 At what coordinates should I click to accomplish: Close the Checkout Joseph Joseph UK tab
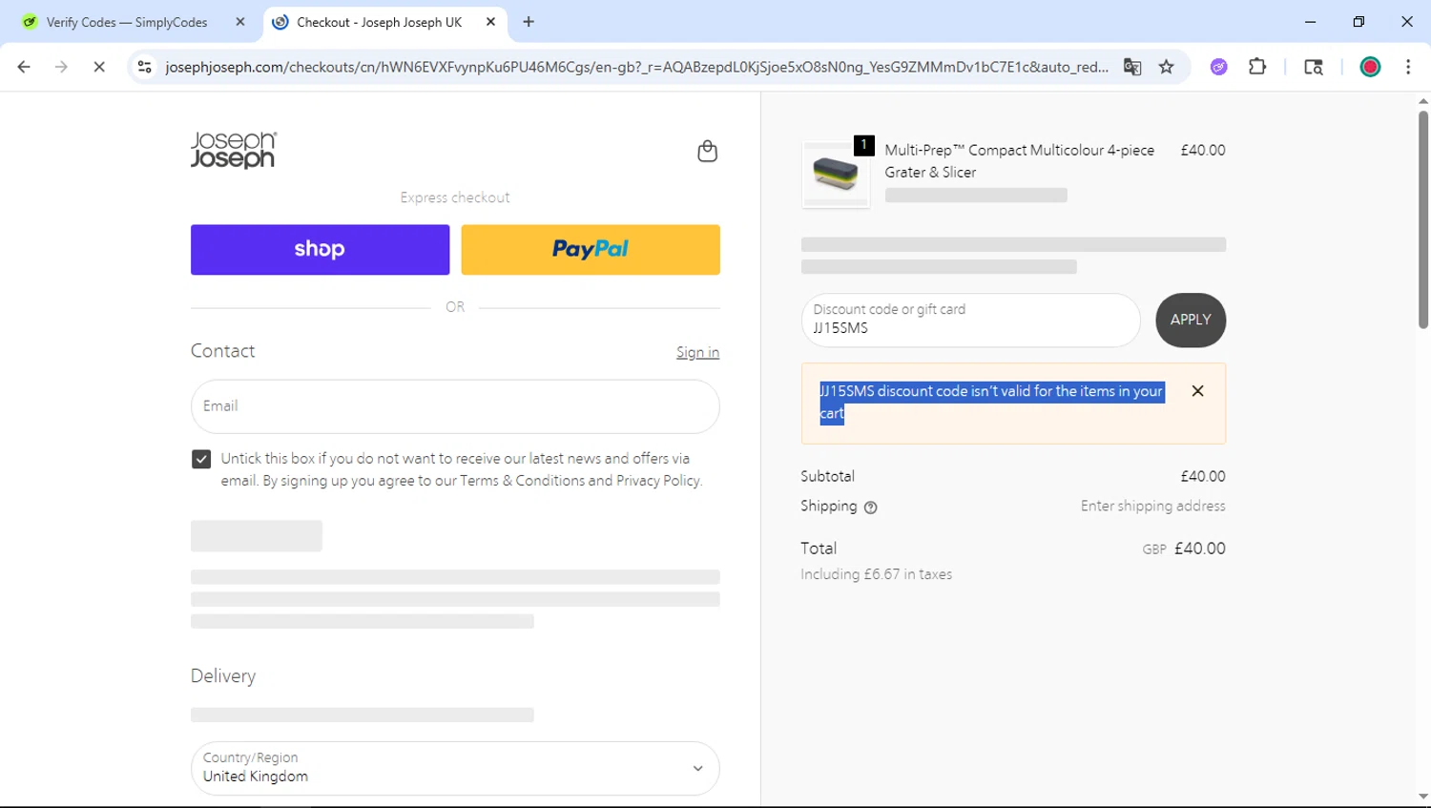point(490,22)
